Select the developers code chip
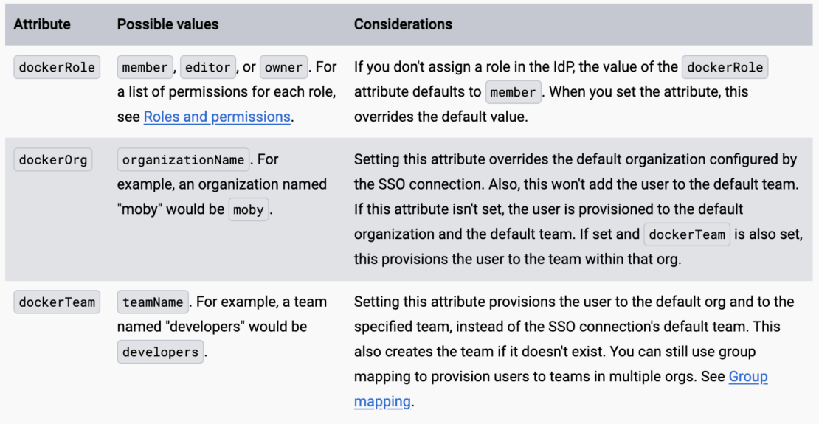Screen dimensions: 819x424 160,352
